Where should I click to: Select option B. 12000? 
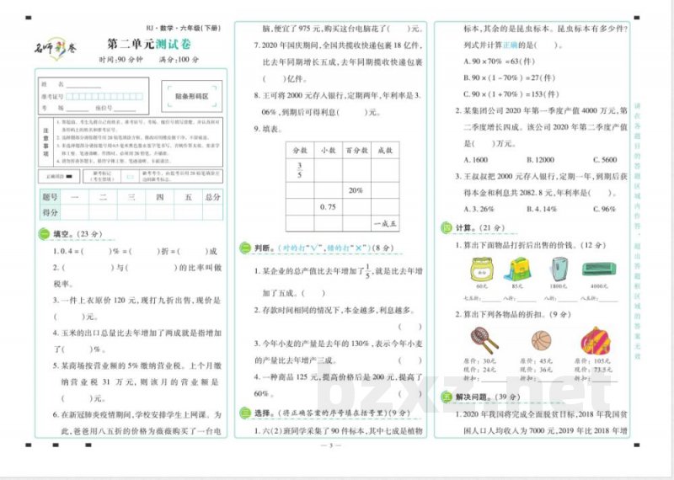[540, 160]
